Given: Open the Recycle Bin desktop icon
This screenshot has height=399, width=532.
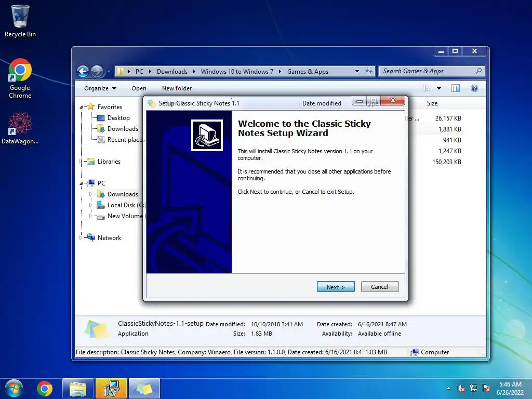Looking at the screenshot, I should 20,21.
